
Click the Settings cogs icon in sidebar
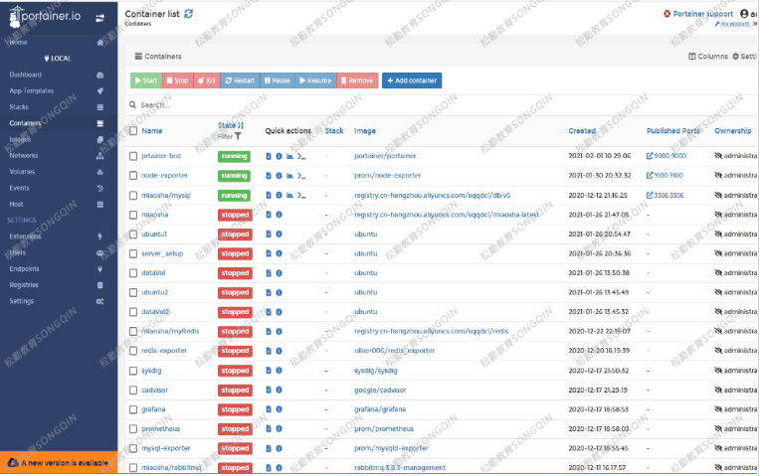(x=99, y=301)
